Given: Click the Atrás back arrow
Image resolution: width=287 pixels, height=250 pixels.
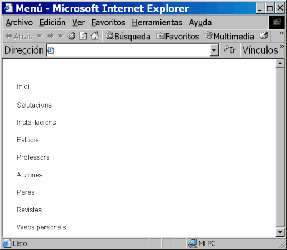Looking at the screenshot, I should [19, 36].
